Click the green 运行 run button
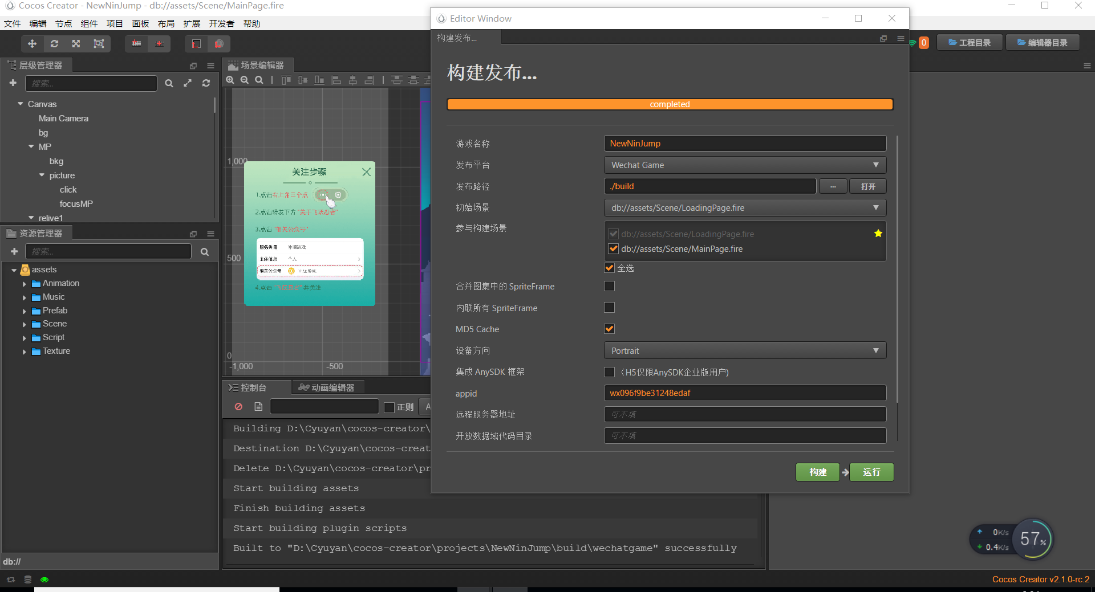The image size is (1095, 592). (x=871, y=472)
